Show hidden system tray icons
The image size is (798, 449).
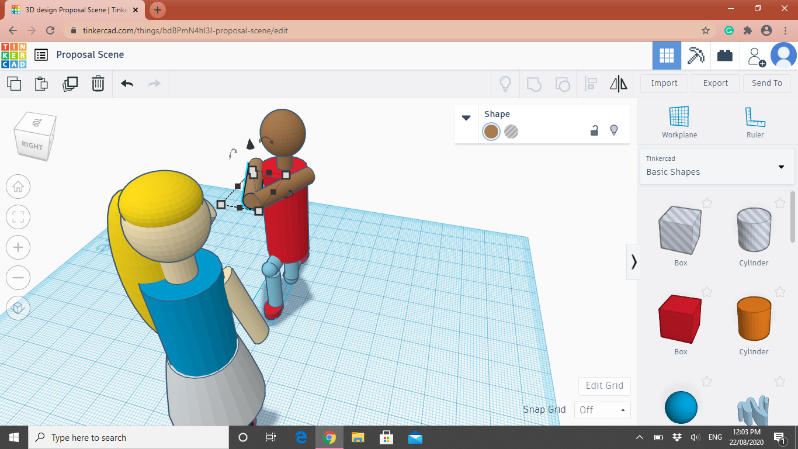click(x=640, y=437)
